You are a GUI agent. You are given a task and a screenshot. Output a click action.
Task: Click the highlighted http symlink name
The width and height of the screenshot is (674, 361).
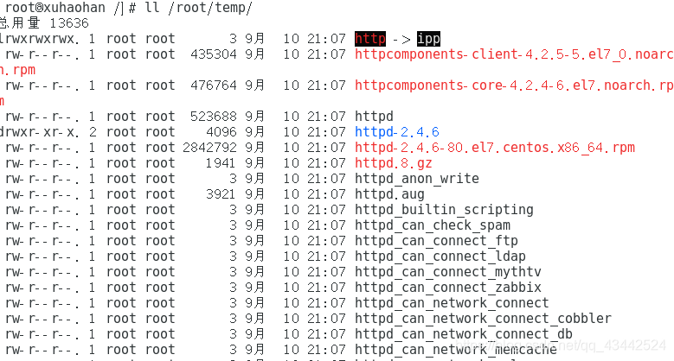370,39
